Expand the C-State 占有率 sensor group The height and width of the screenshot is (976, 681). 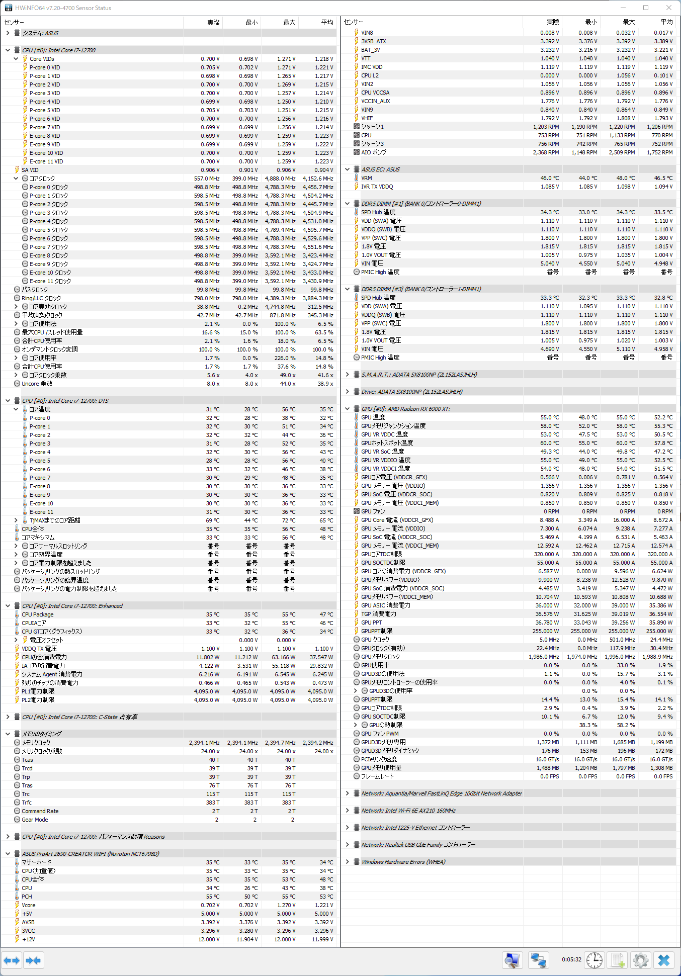pos(8,717)
